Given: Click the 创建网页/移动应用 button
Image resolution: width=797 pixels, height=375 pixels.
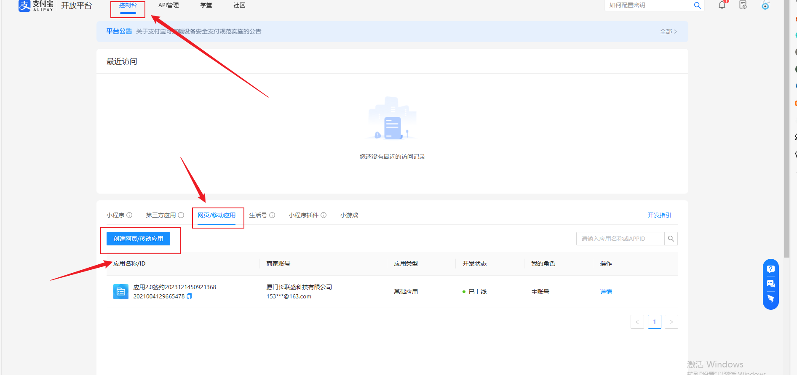Looking at the screenshot, I should (x=138, y=239).
